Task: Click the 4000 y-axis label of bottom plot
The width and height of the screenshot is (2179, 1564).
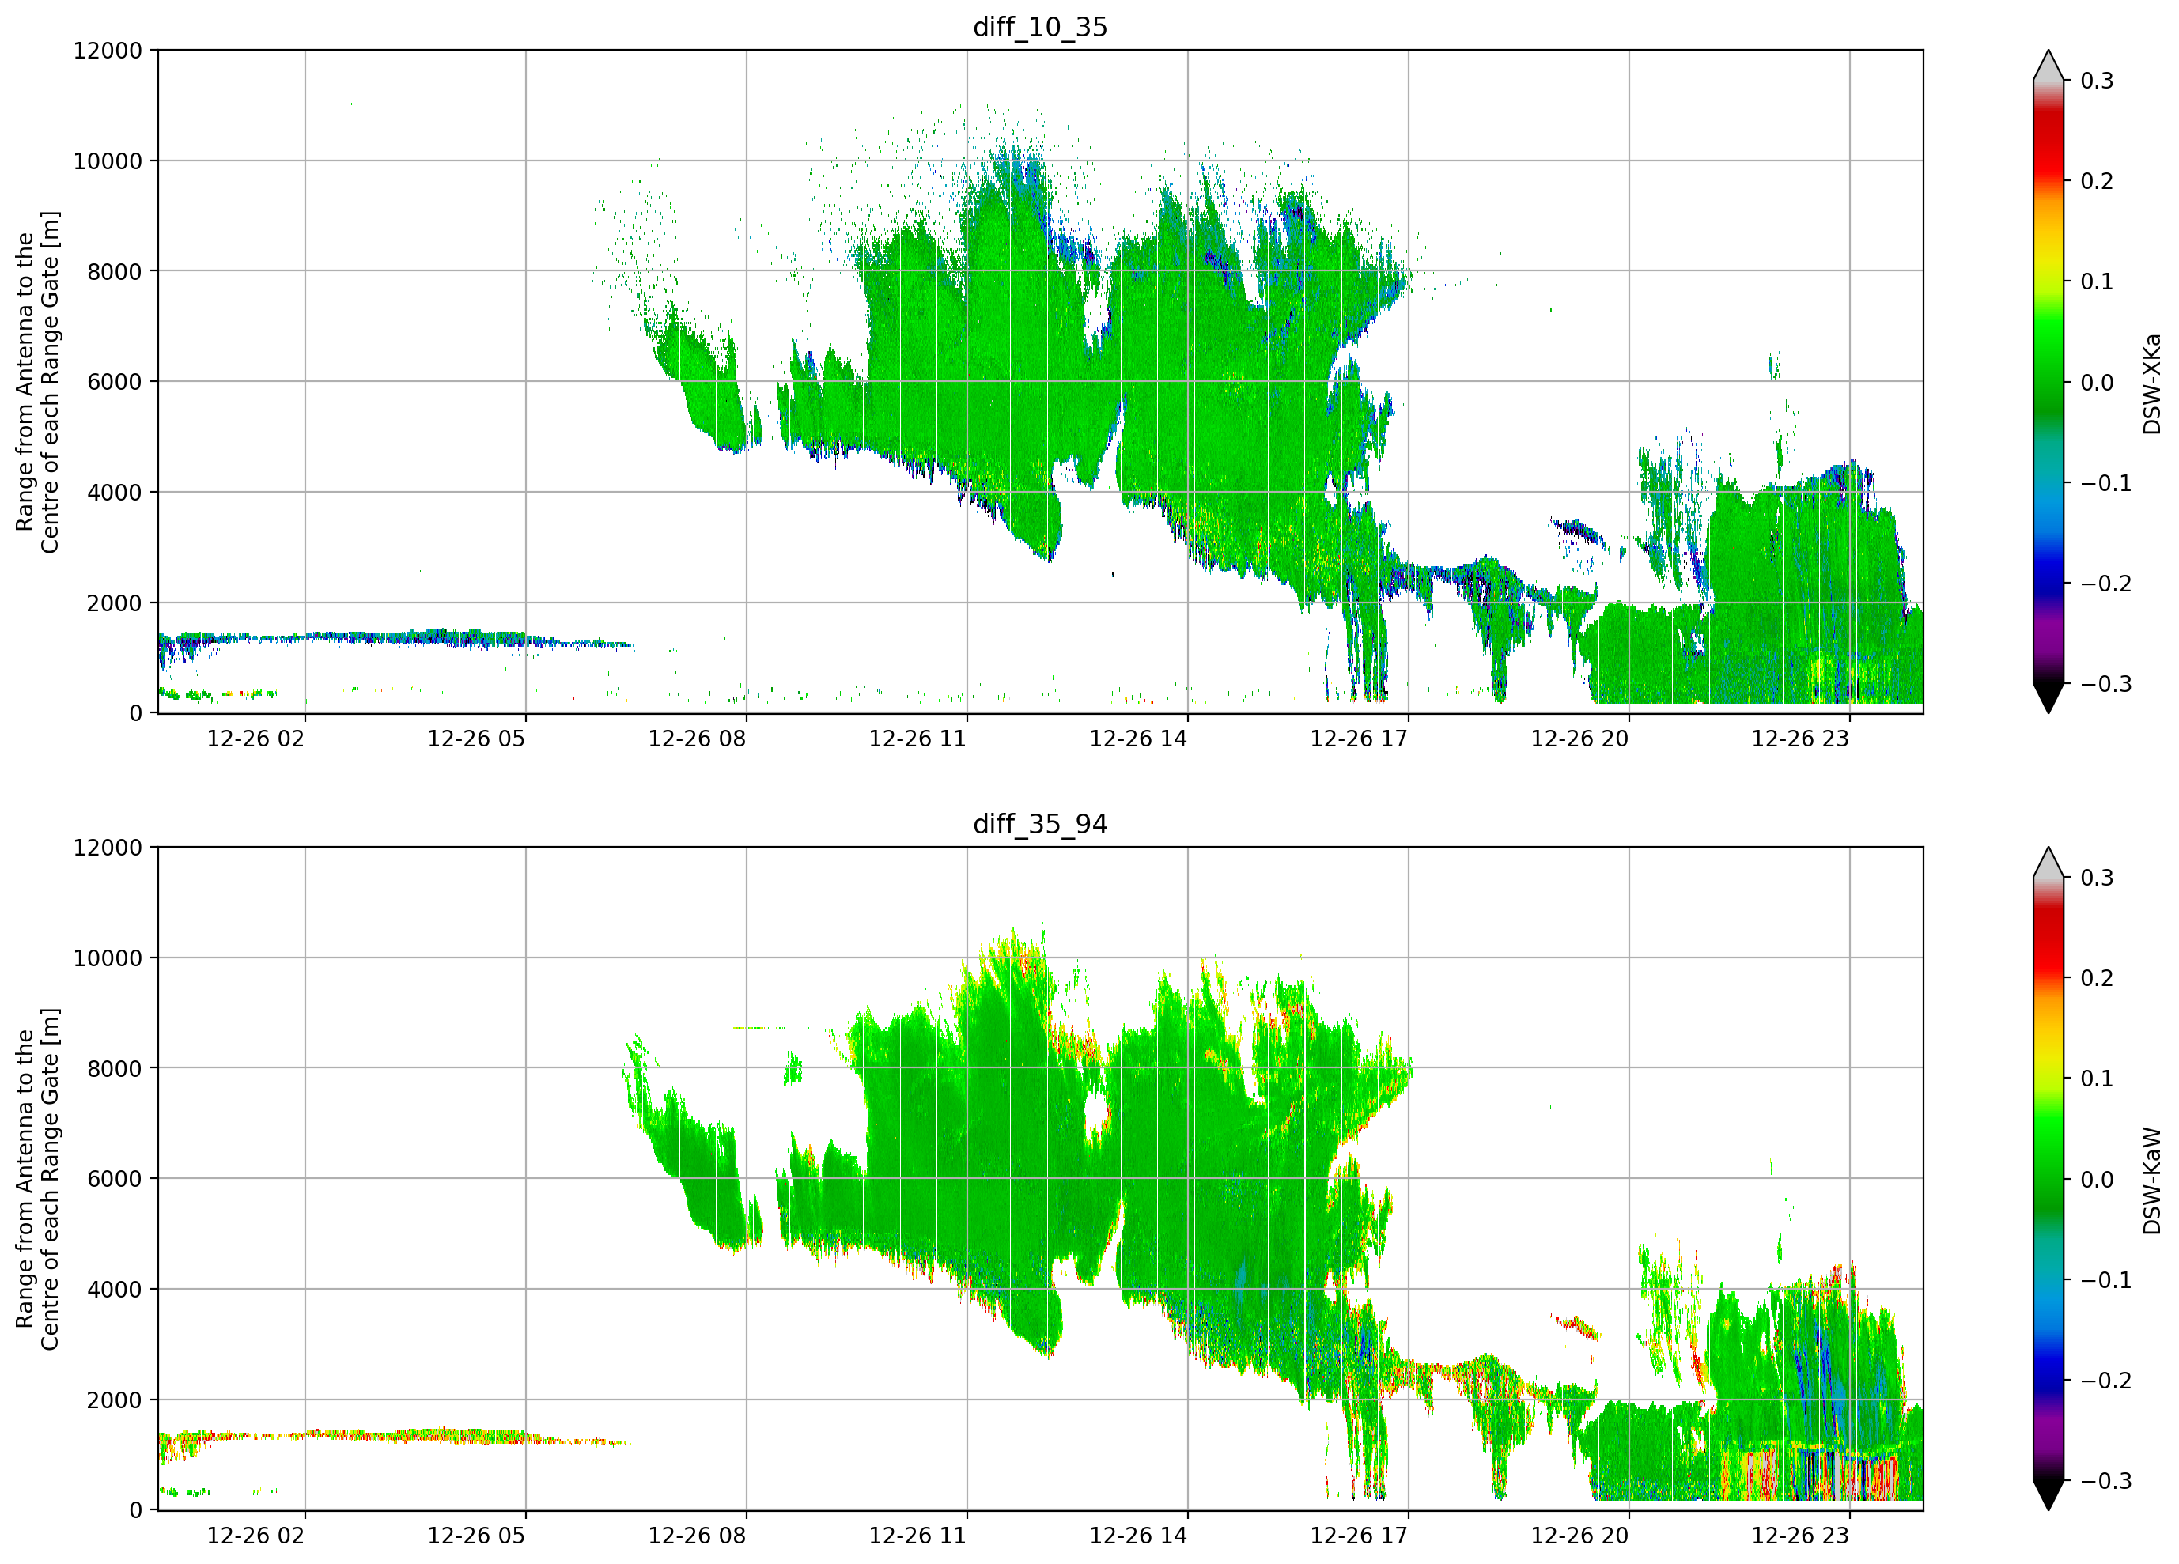Action: (x=115, y=1290)
